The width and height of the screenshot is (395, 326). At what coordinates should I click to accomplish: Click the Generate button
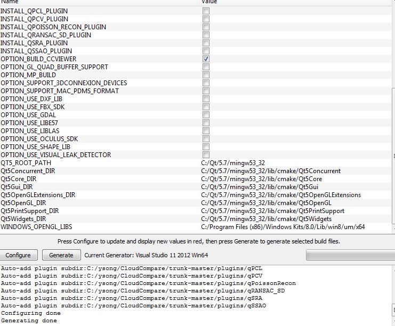coord(61,255)
